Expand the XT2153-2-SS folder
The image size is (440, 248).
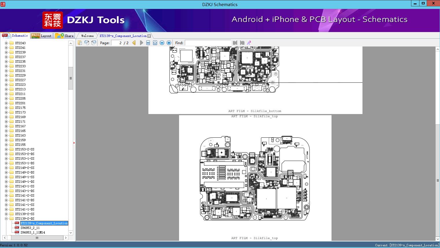(x=6, y=149)
